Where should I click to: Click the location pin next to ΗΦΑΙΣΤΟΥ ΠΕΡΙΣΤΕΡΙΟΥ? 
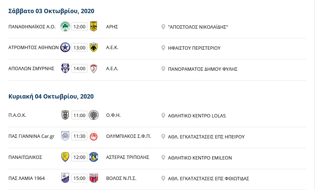(163, 48)
